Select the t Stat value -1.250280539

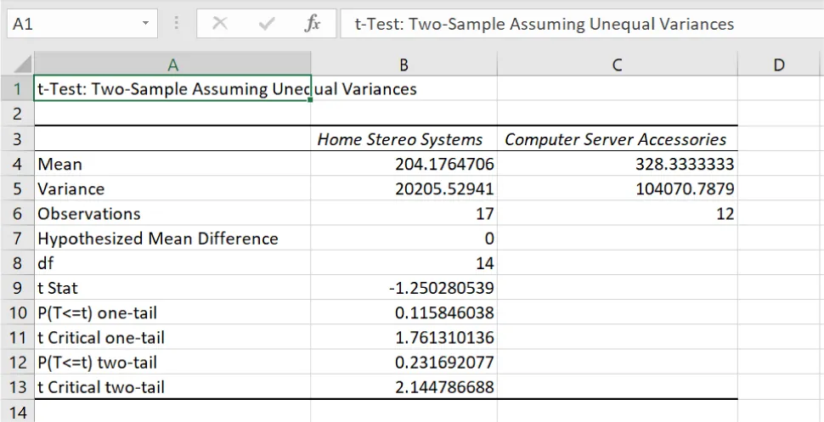click(404, 288)
